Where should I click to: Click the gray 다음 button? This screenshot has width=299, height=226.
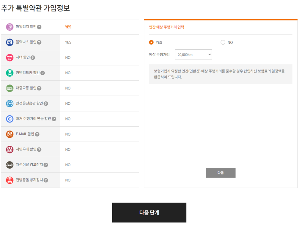221,173
